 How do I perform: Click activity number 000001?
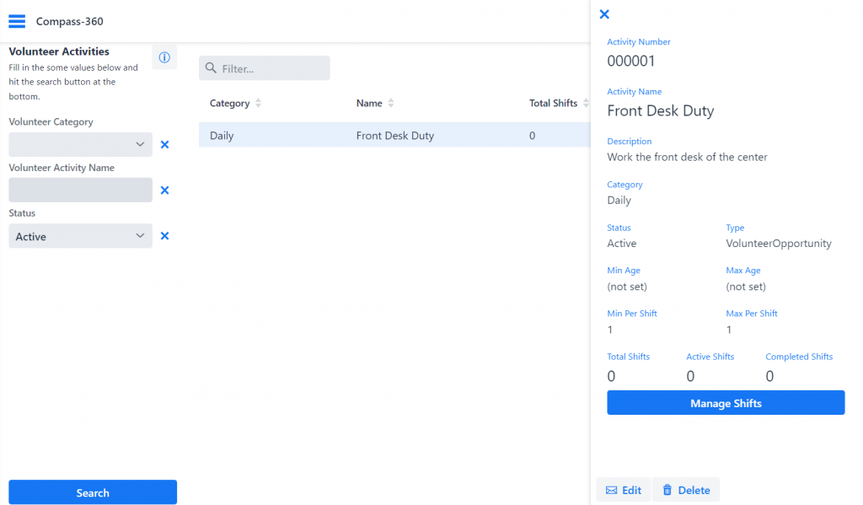pos(631,62)
